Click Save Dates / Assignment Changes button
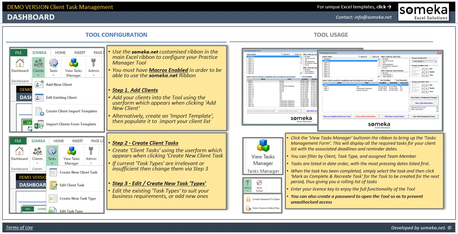 point(424,98)
